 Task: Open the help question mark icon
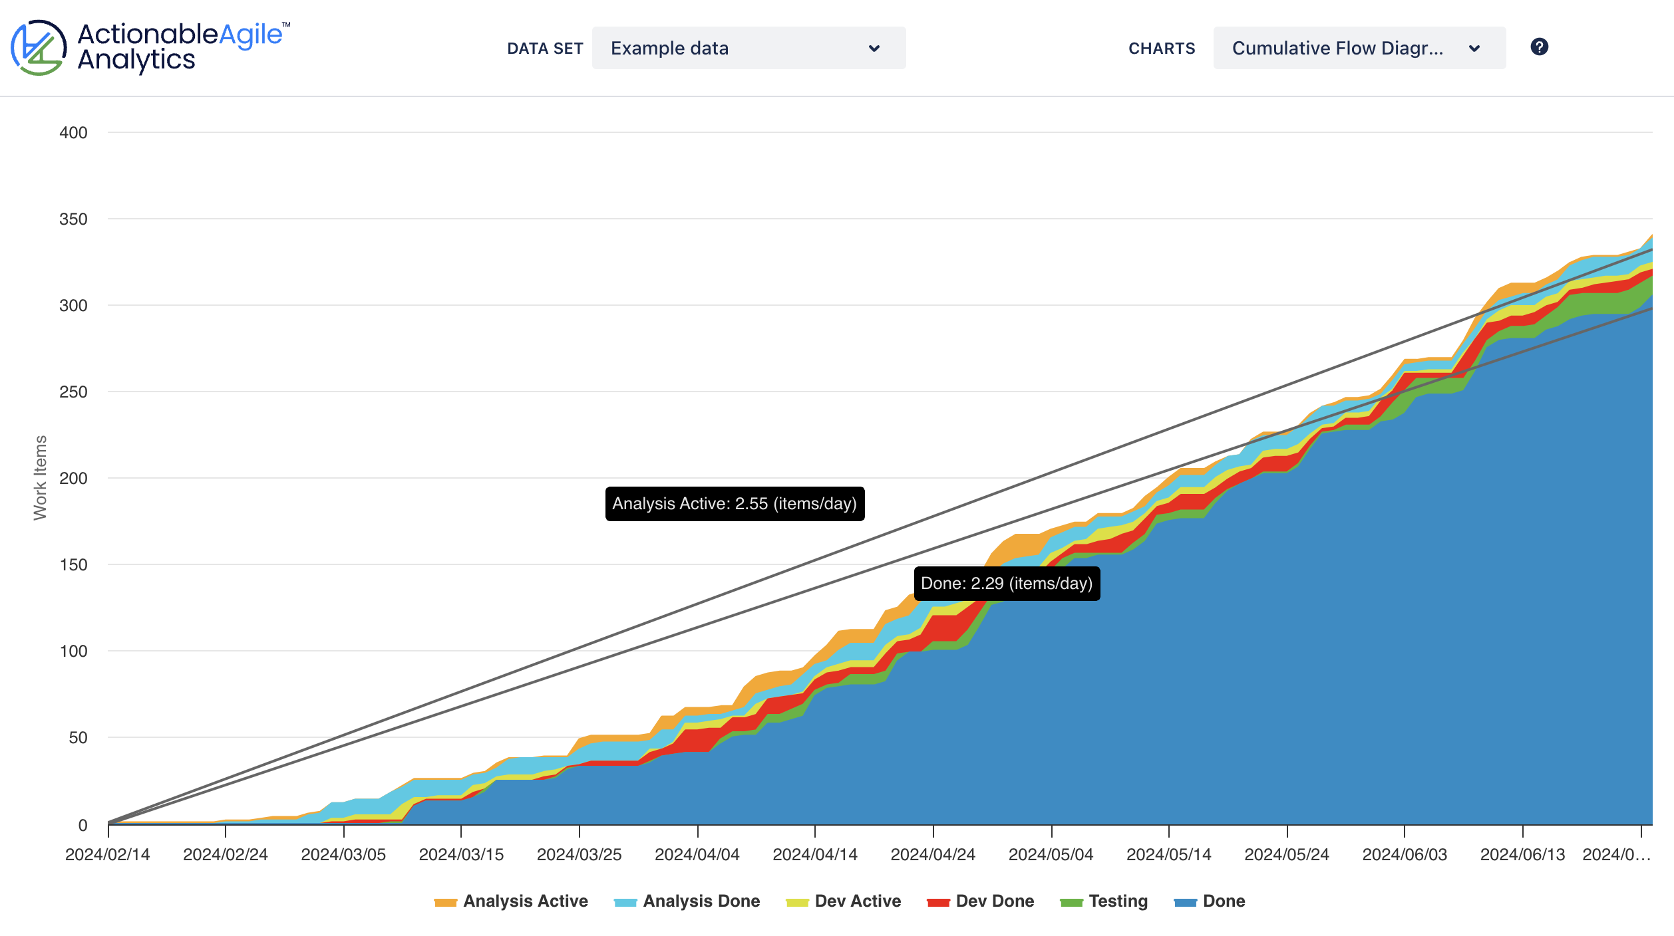pyautogui.click(x=1540, y=47)
